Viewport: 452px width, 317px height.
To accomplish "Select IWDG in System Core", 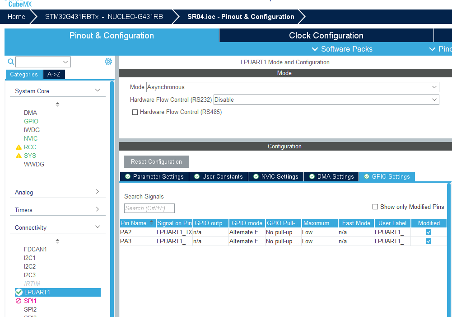I will 32,130.
